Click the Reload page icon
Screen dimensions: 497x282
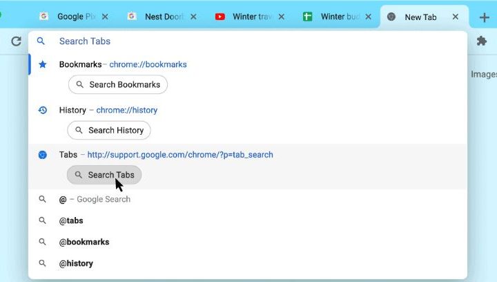(16, 41)
